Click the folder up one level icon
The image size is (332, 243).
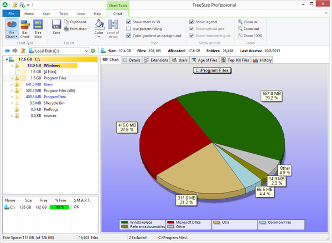[23, 50]
